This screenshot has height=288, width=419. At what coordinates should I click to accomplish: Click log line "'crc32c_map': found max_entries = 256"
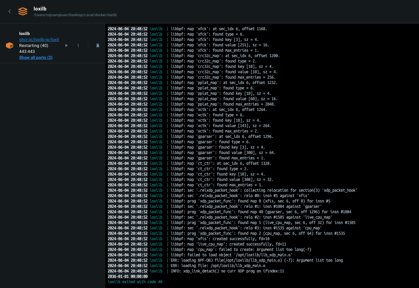pyautogui.click(x=191, y=77)
